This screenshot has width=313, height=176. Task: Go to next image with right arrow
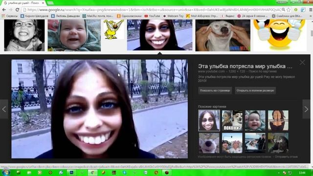[x=307, y=109]
